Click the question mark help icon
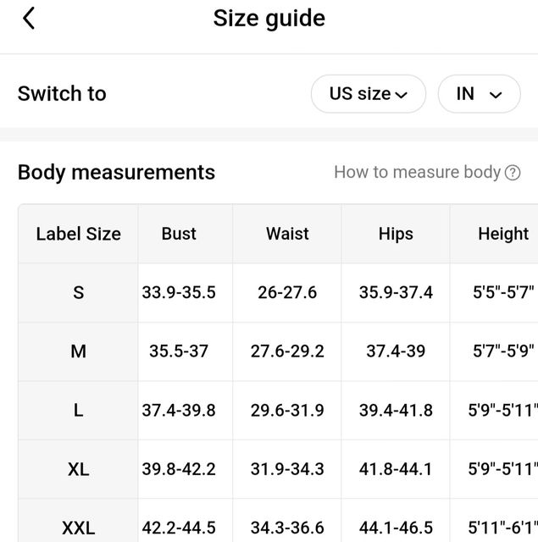Image resolution: width=538 pixels, height=542 pixels. pos(513,173)
